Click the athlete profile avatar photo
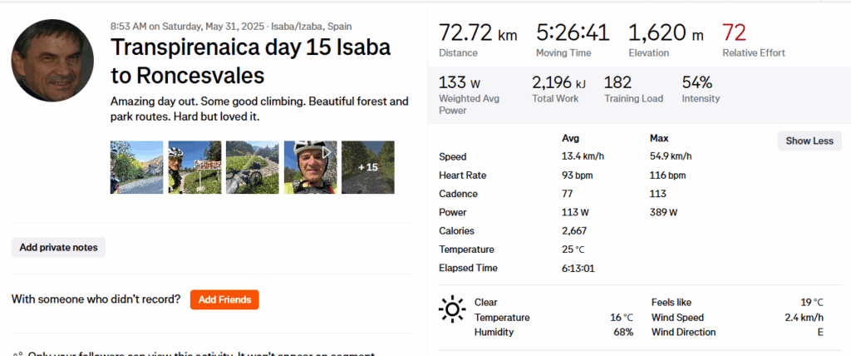The width and height of the screenshot is (851, 356). click(x=52, y=60)
